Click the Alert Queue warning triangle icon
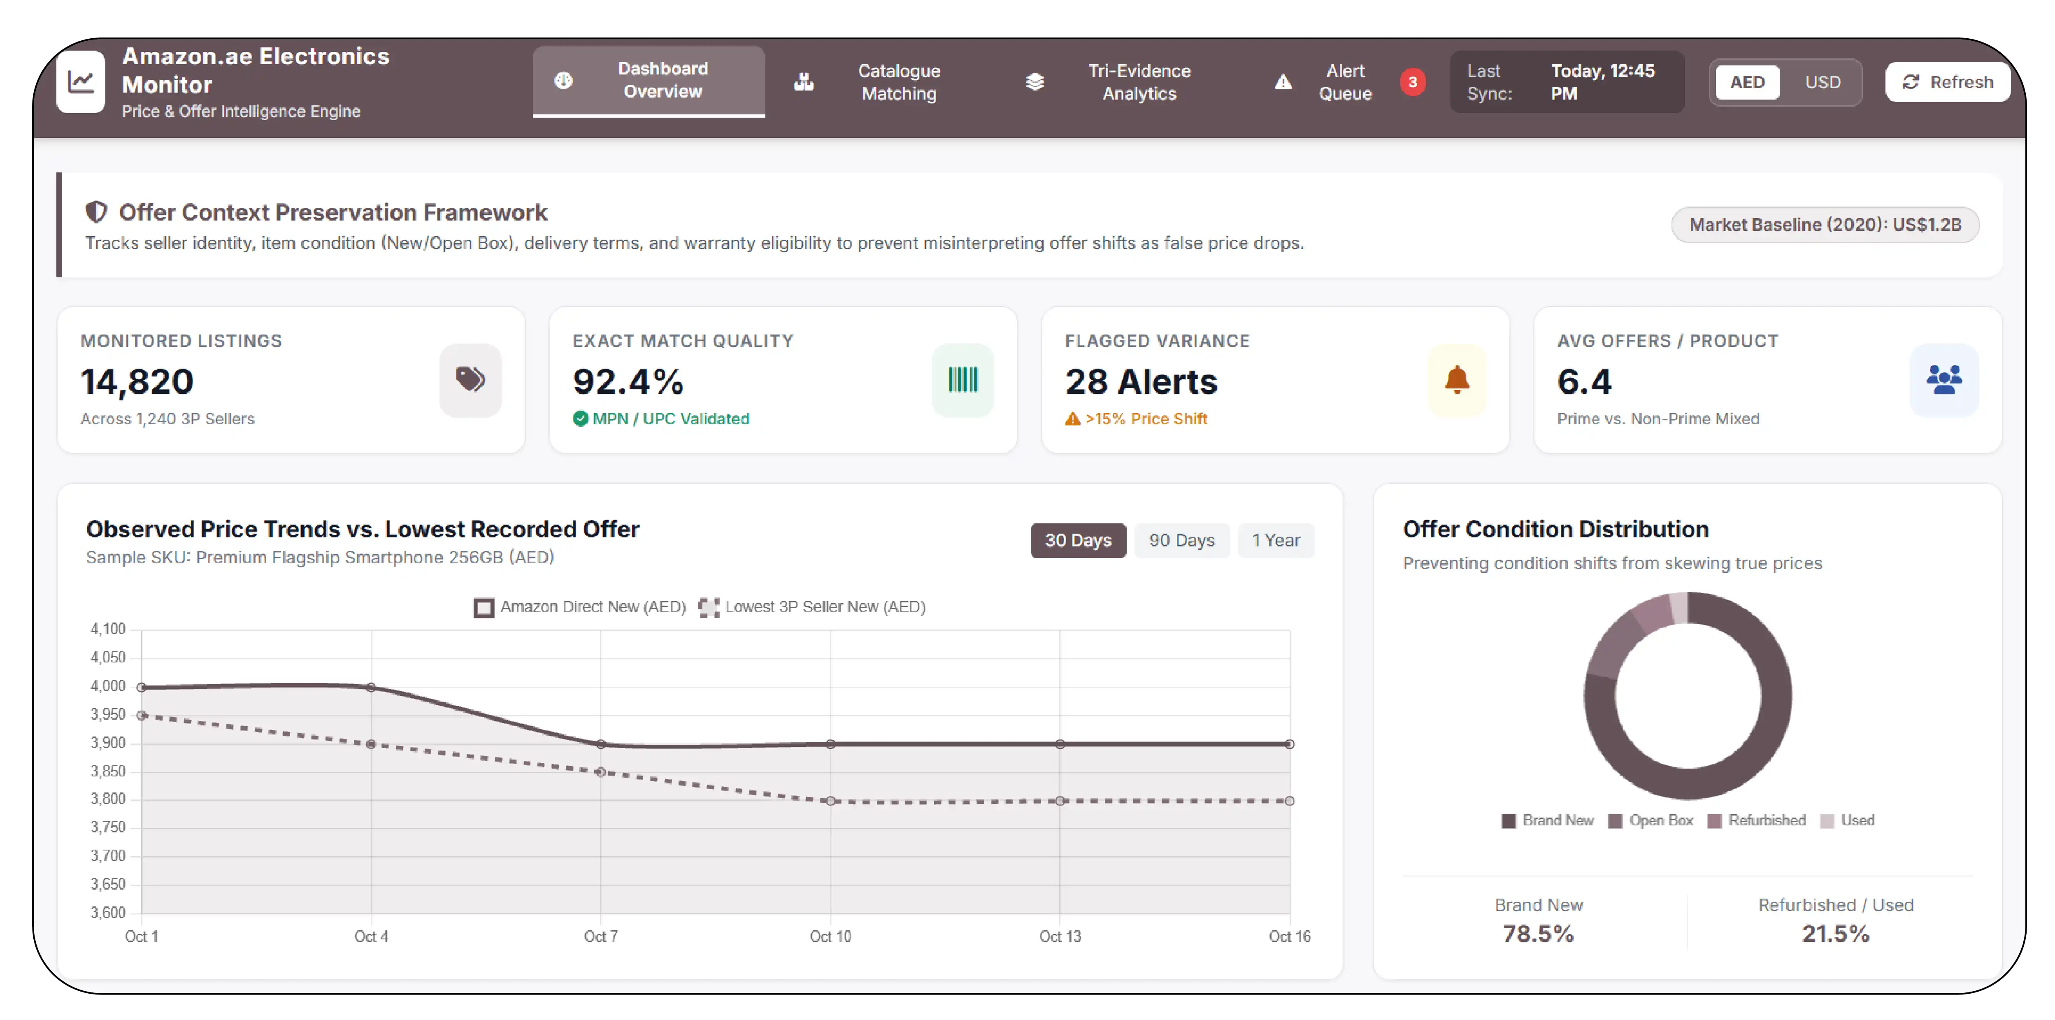The image size is (2055, 1020). click(1283, 82)
